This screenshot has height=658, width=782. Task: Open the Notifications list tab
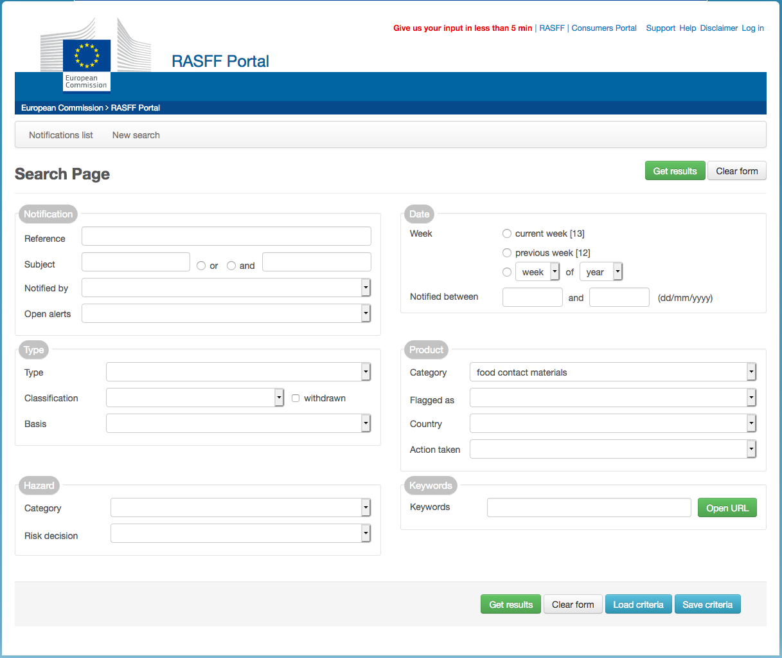coord(61,135)
